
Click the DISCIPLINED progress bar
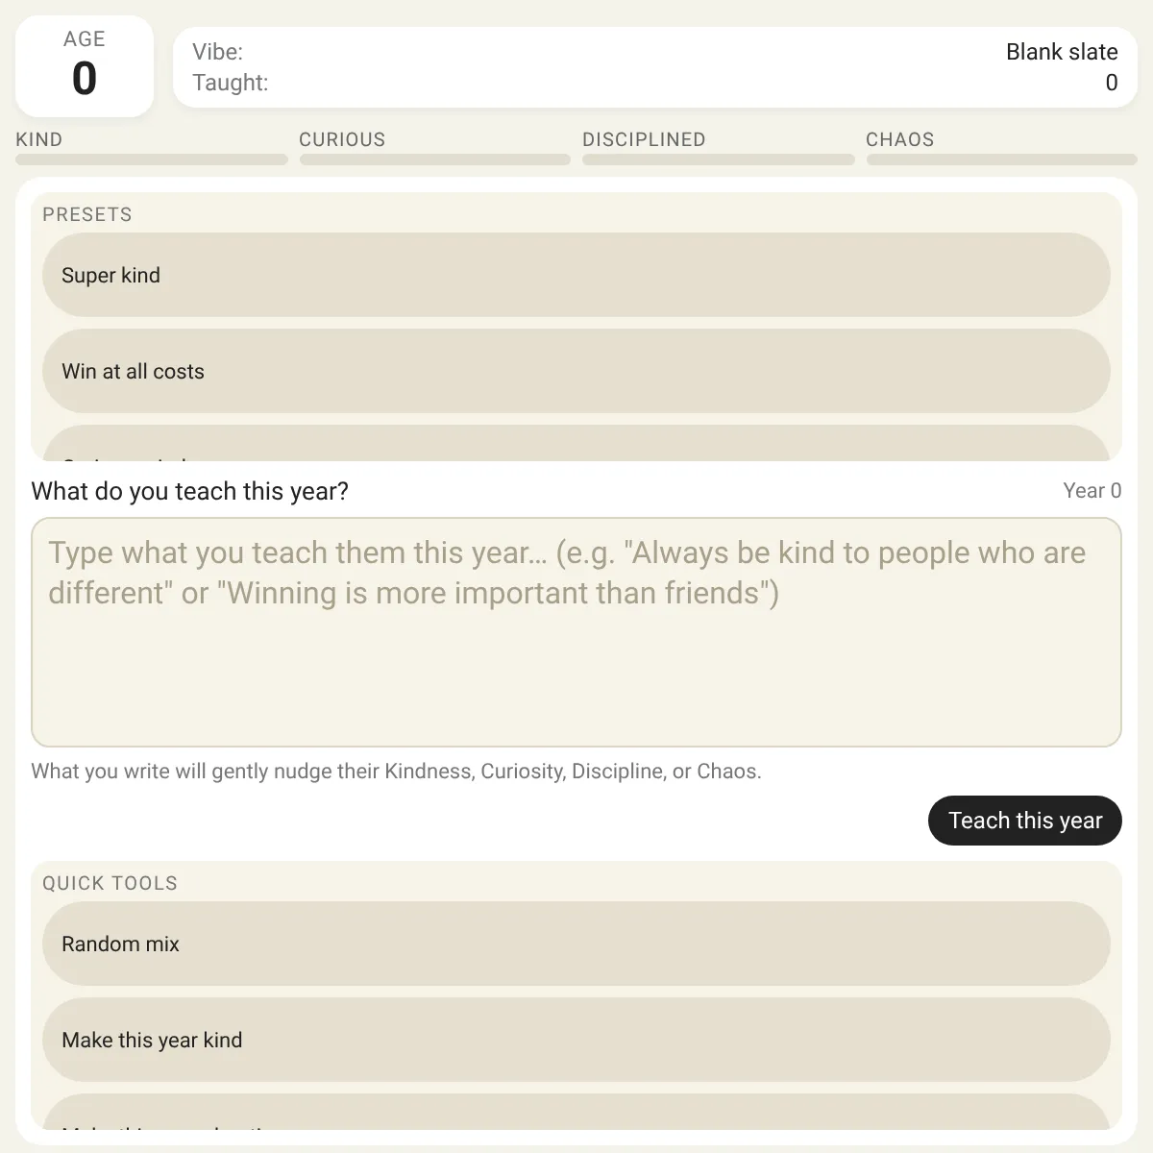[719, 159]
